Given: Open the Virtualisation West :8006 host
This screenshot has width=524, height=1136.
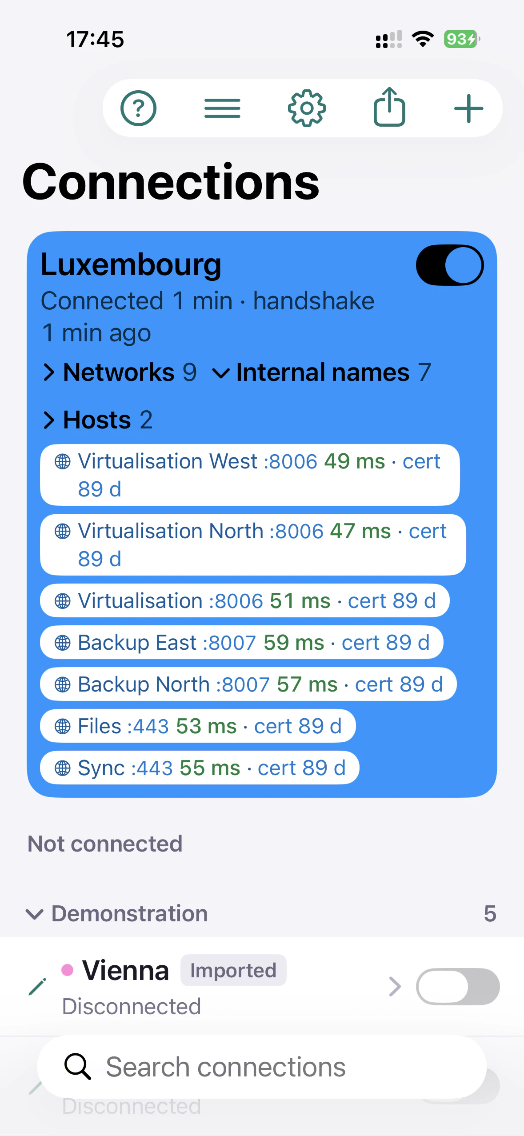Looking at the screenshot, I should pos(250,475).
